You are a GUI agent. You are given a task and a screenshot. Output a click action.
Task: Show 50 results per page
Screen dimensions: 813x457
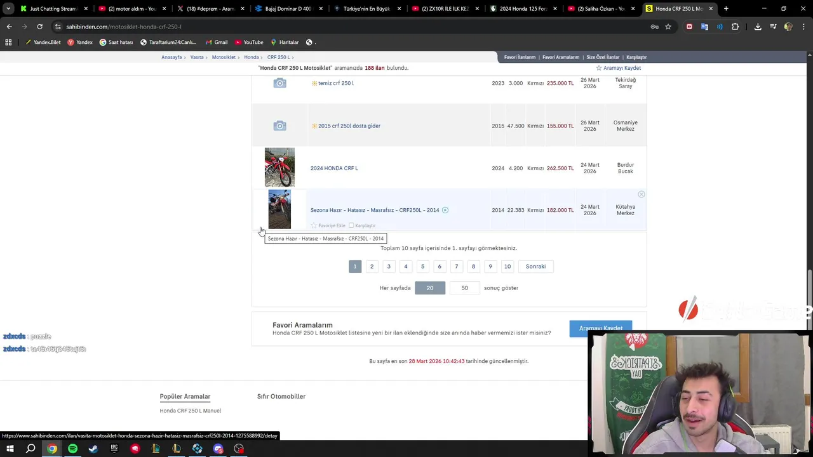[464, 288]
